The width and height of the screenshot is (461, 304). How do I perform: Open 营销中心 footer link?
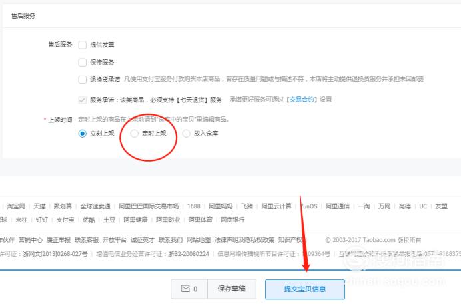(31, 240)
